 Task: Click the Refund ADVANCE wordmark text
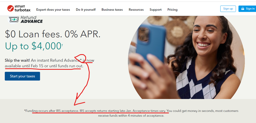31,19
